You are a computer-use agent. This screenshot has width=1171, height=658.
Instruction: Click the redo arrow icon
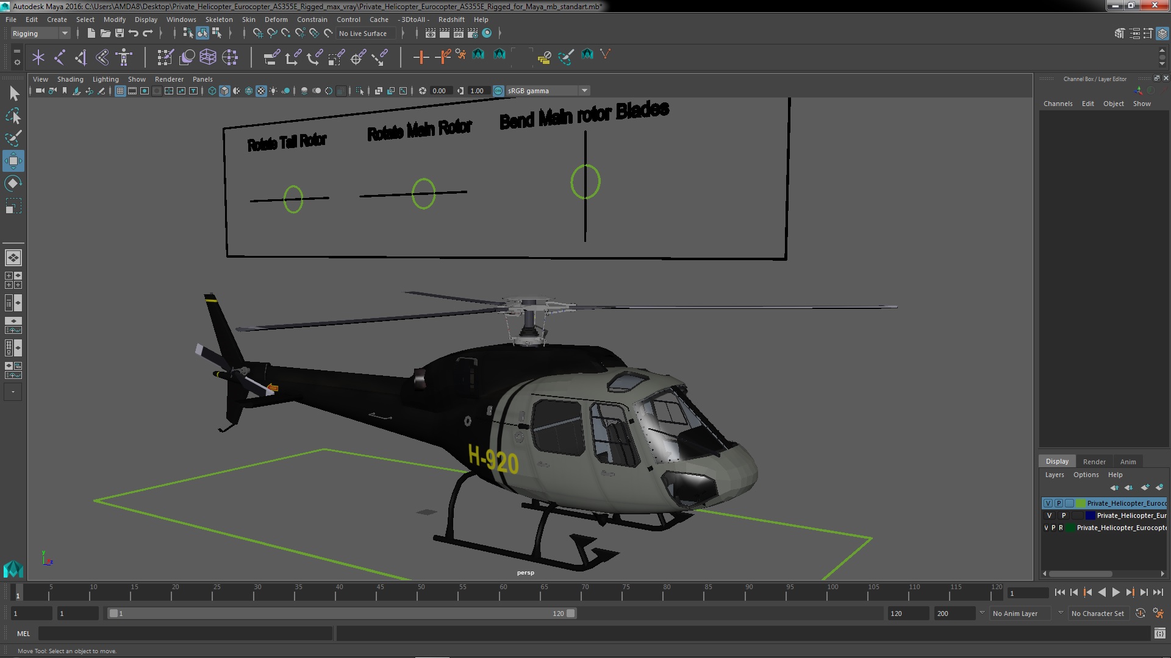pos(147,33)
